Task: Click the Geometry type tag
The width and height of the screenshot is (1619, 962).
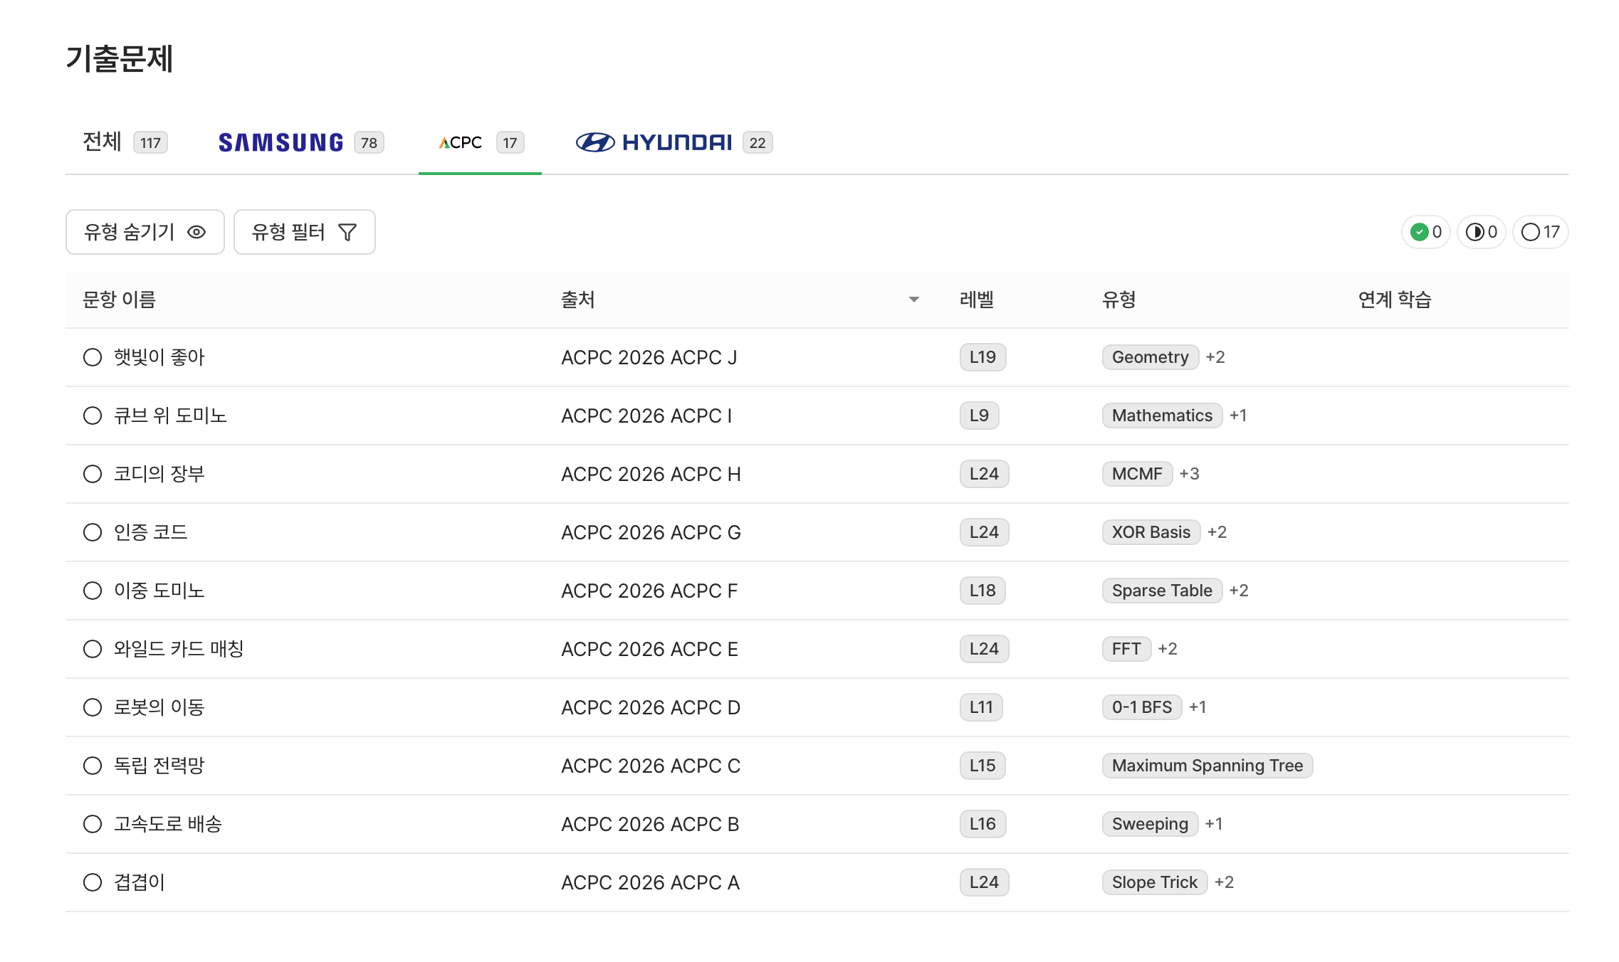Action: coord(1151,357)
